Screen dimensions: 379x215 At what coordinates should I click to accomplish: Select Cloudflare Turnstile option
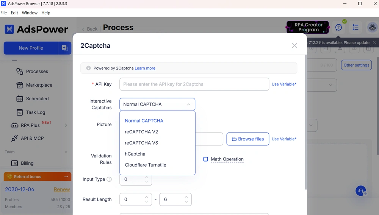tap(146, 165)
